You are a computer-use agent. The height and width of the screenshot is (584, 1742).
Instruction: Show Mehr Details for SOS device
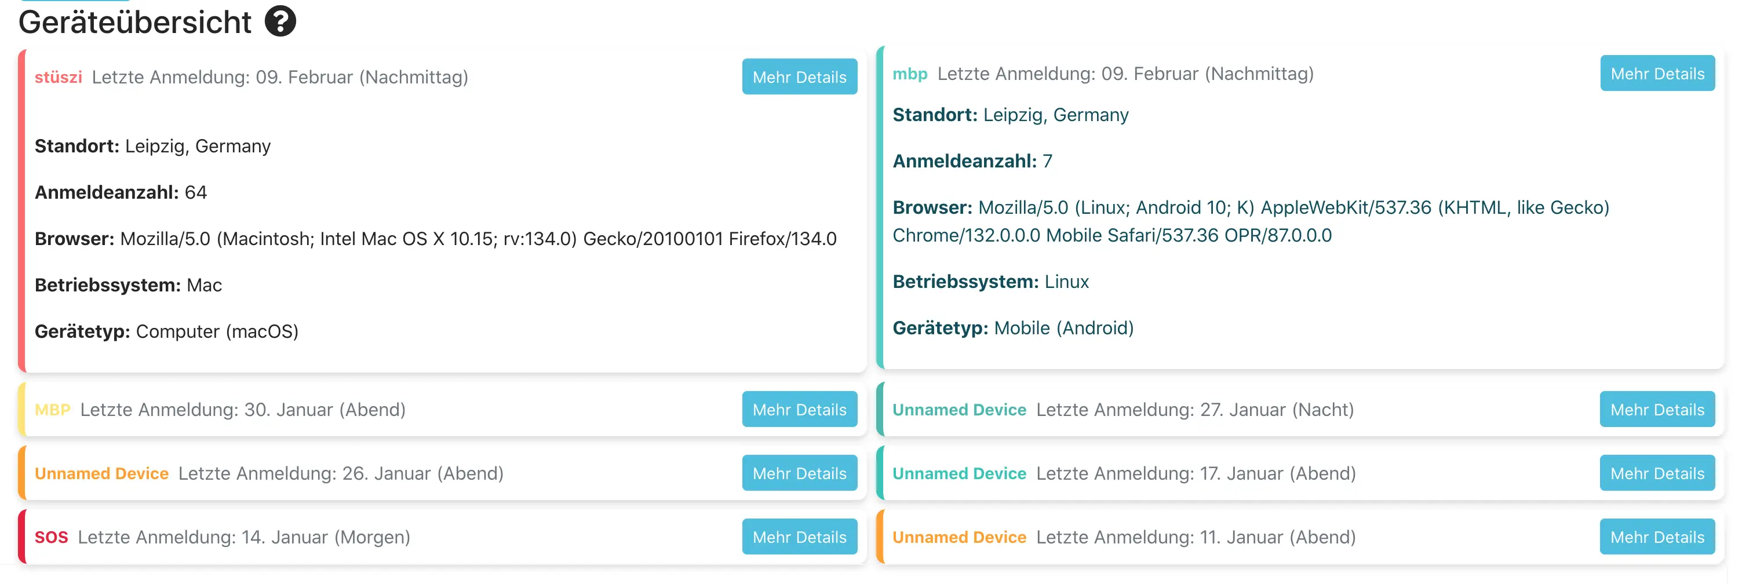tap(799, 536)
